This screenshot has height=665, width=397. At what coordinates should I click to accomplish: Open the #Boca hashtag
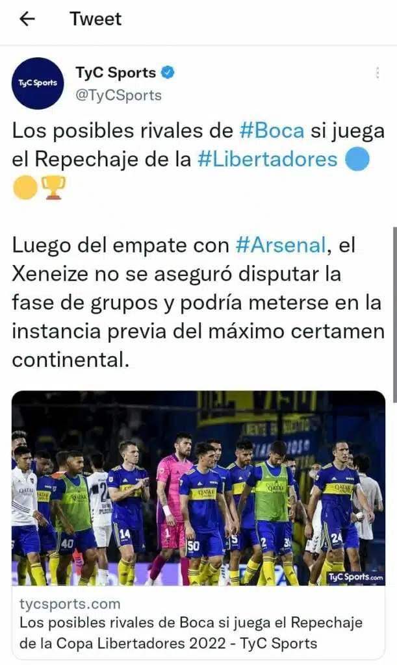[272, 131]
